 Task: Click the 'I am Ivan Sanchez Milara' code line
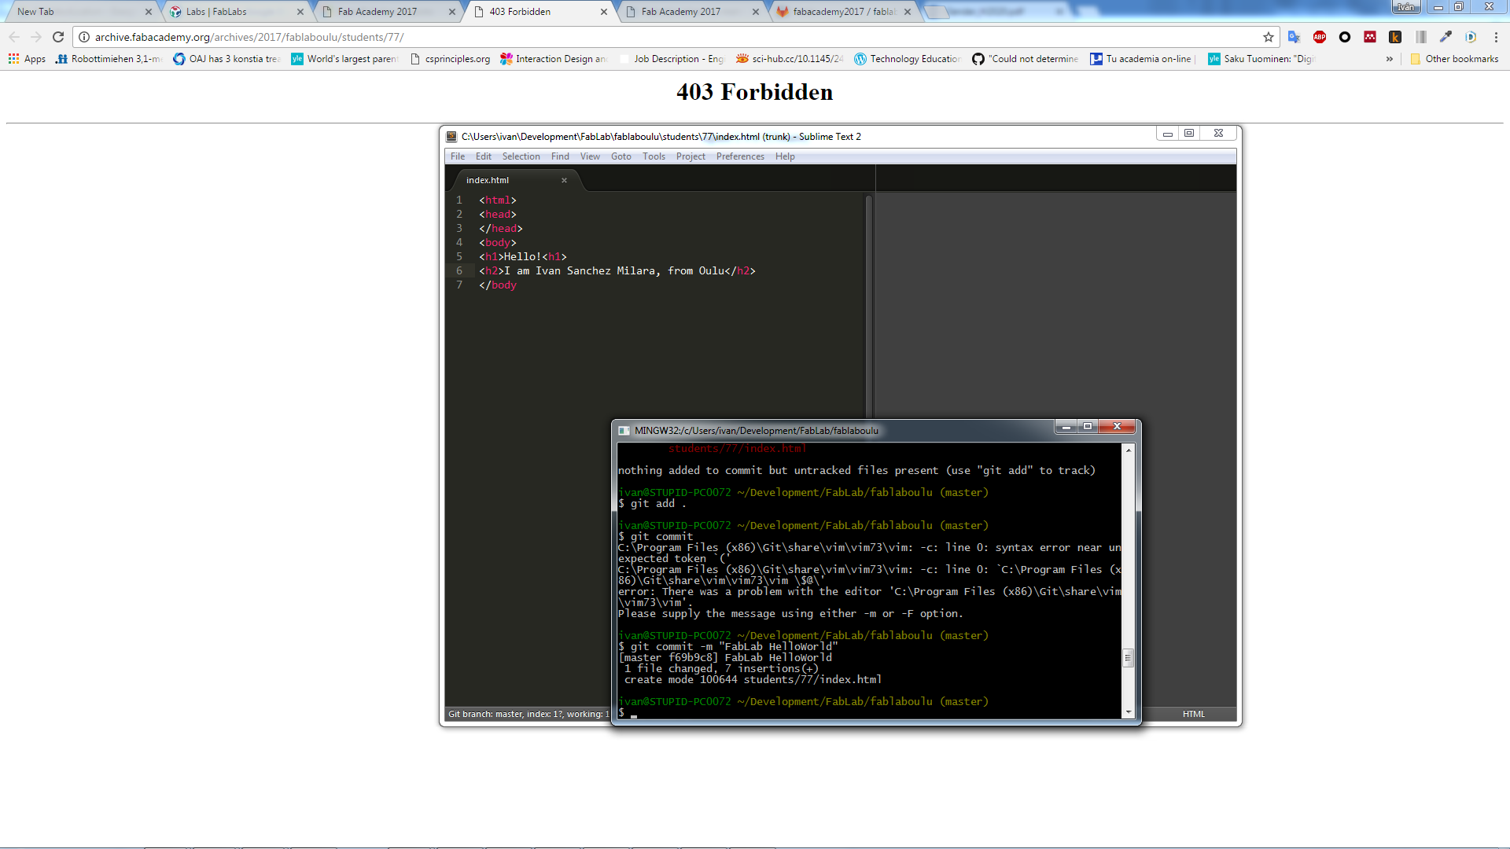click(x=617, y=270)
